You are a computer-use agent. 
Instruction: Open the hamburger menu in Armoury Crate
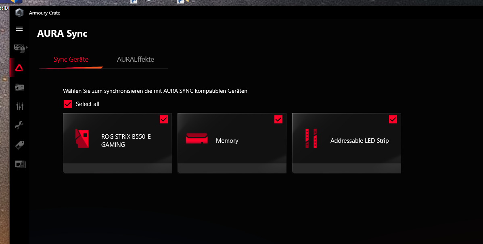[19, 29]
